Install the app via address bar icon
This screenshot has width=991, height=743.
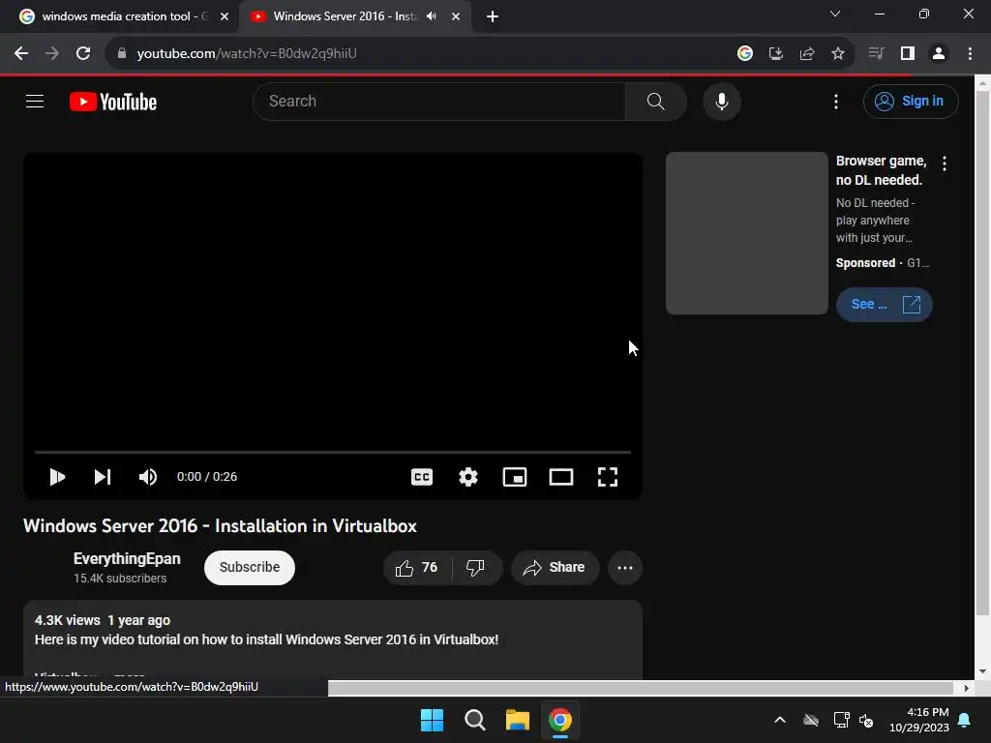pyautogui.click(x=775, y=54)
